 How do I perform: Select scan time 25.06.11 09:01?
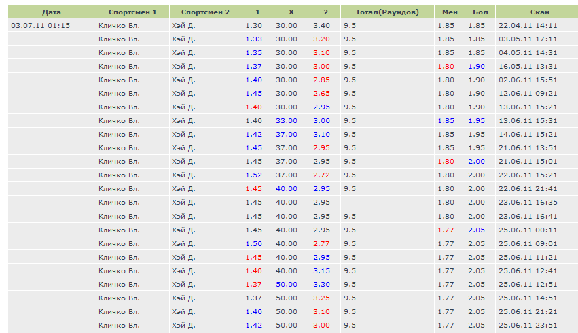[x=528, y=244]
